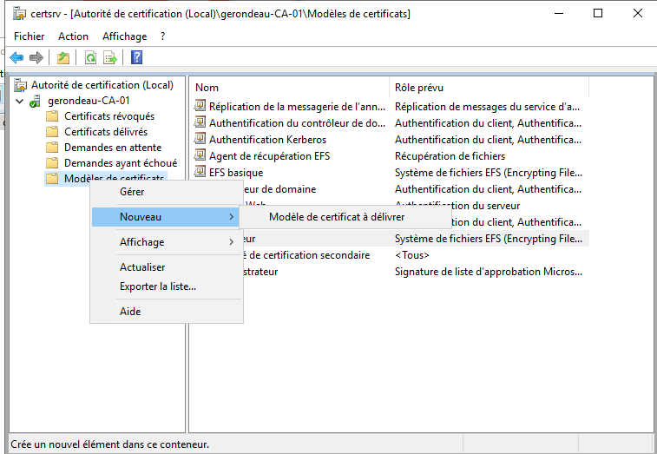Viewport: 657px width, 454px height.
Task: Open the Fichier menu
Action: point(29,36)
